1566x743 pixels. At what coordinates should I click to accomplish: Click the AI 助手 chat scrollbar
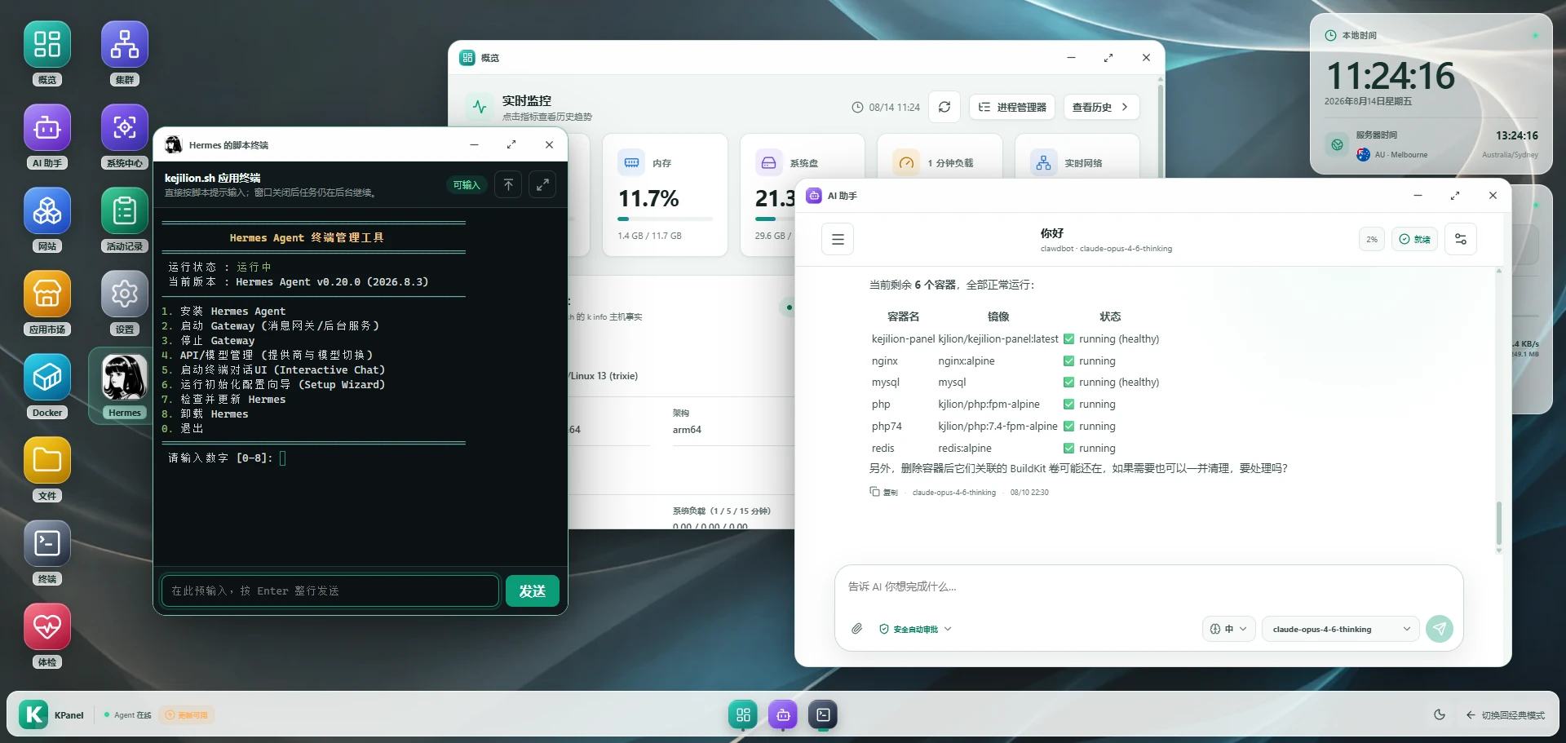click(1499, 523)
